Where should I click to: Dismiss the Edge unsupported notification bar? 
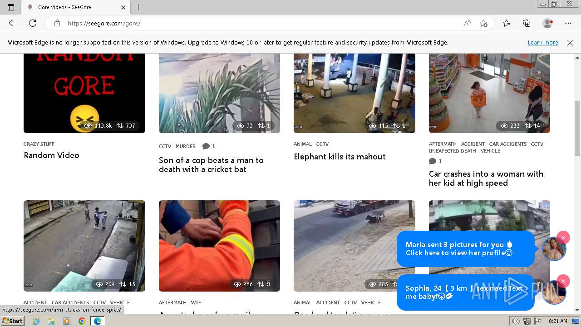point(570,43)
